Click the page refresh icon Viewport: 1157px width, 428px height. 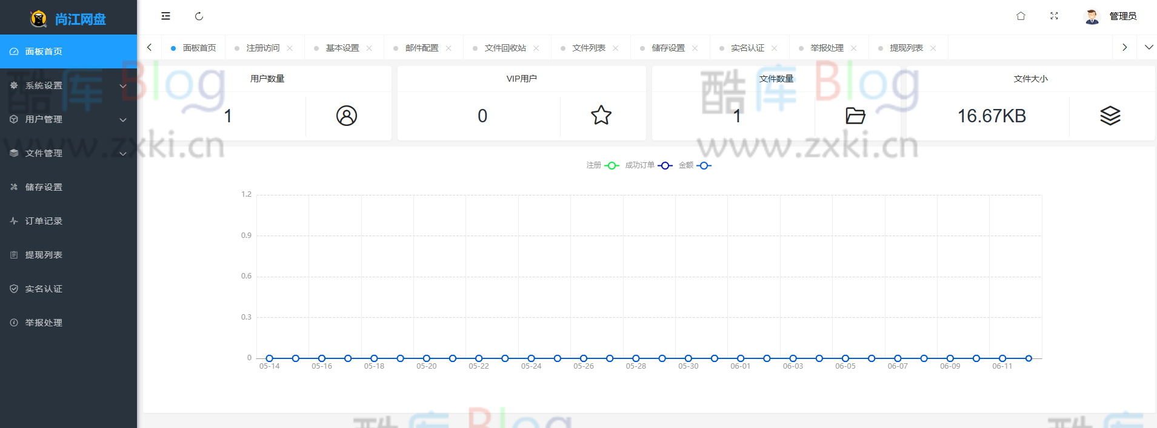point(199,16)
